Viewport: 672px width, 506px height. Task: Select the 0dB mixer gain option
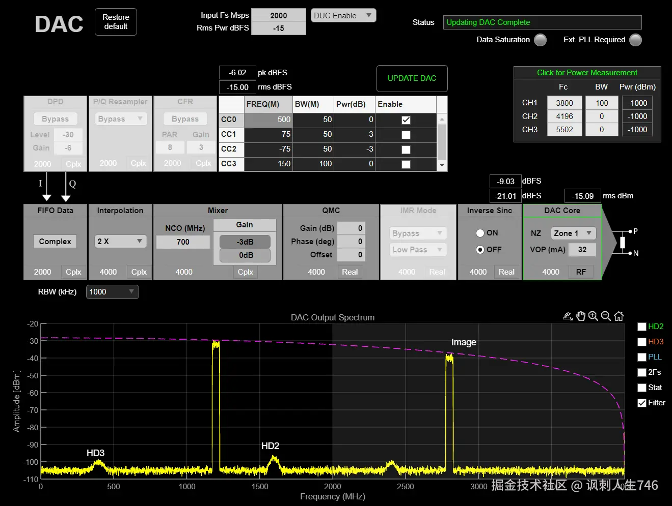[x=245, y=255]
